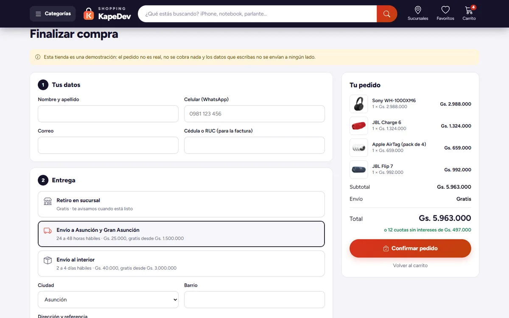Click price Gs. 2.988.000 for Sony

[456, 104]
